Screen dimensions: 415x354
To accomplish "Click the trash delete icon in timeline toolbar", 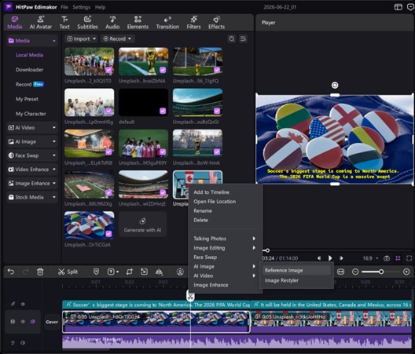I will pyautogui.click(x=40, y=272).
